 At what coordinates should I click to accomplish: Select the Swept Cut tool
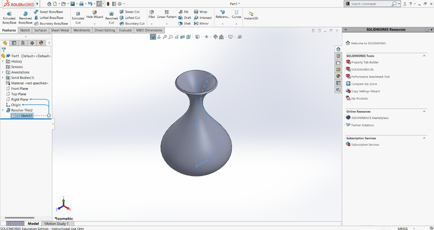[x=130, y=12]
